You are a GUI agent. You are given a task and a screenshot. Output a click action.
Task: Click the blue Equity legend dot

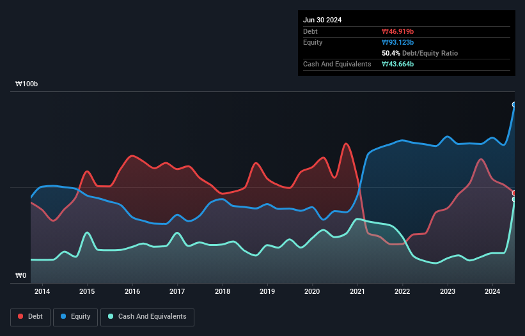(63, 316)
